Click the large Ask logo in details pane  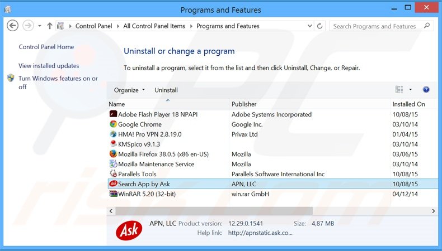coord(129,230)
